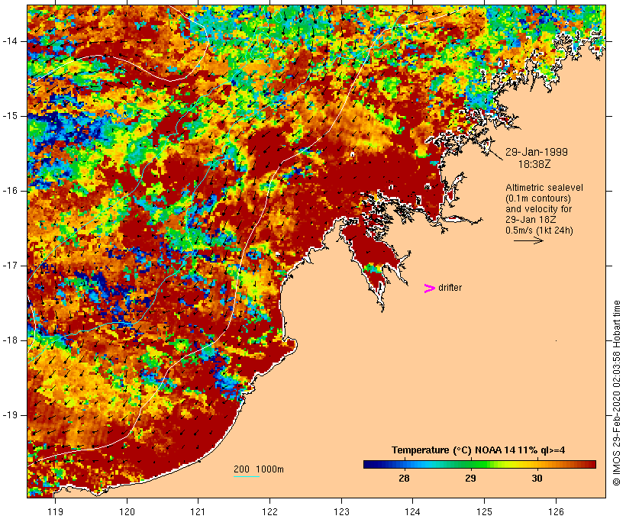
Task: Click the '28' colorbar tick label
Action: coord(404,478)
